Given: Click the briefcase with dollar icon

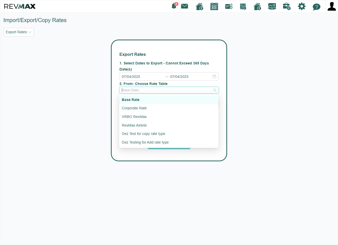Looking at the screenshot, I should coord(287,6).
